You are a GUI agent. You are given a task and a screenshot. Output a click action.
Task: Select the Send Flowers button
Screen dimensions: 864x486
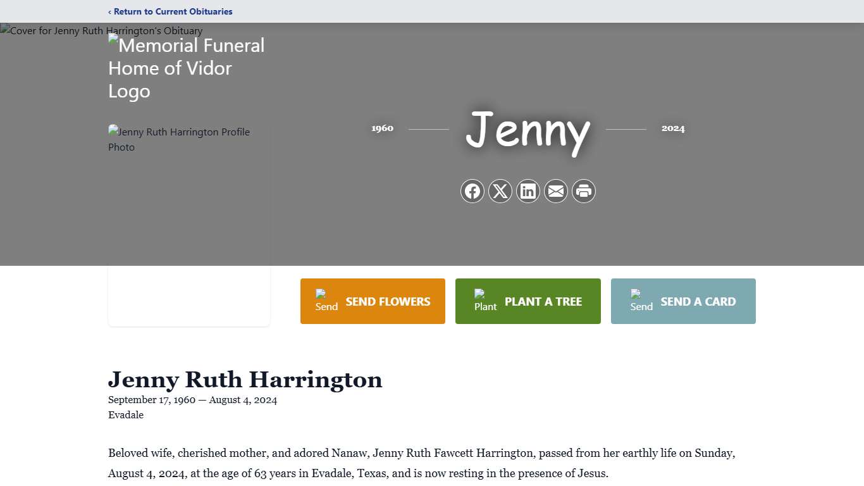(x=373, y=301)
